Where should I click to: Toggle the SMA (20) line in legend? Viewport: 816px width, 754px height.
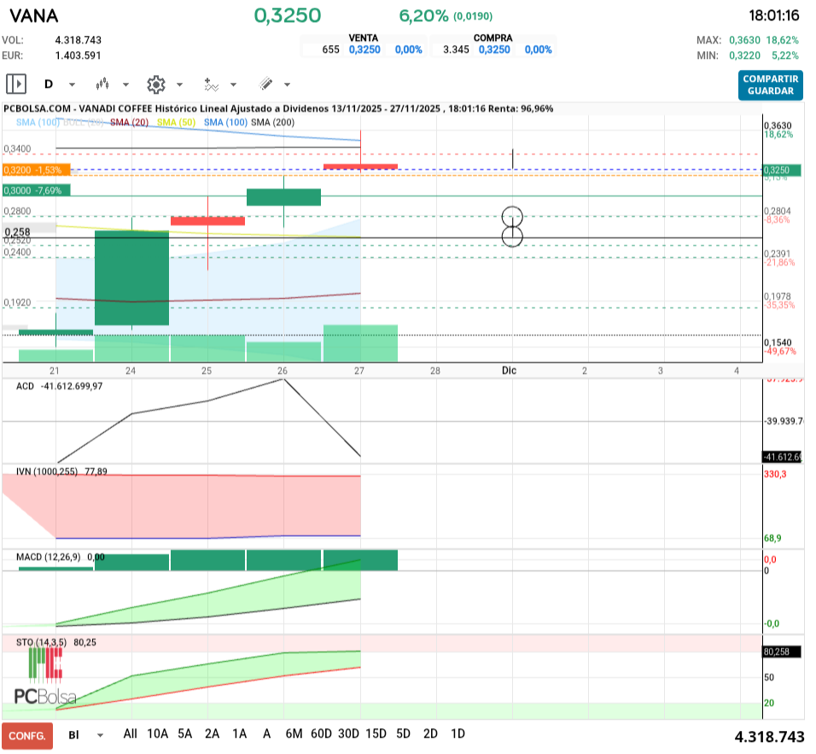[x=129, y=123]
